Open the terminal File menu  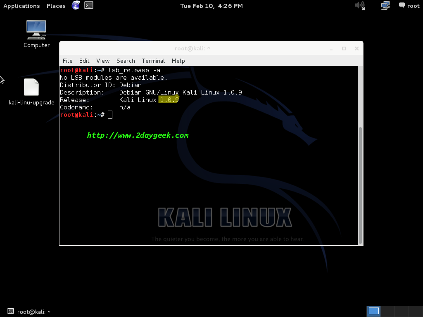click(x=67, y=61)
